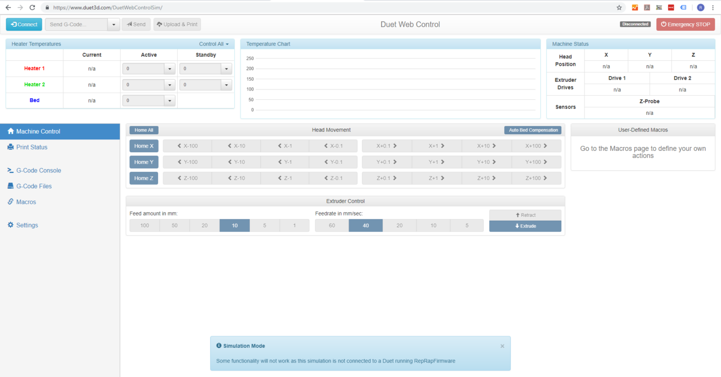The height and width of the screenshot is (377, 721).
Task: Click Home X button
Action: pyautogui.click(x=144, y=146)
